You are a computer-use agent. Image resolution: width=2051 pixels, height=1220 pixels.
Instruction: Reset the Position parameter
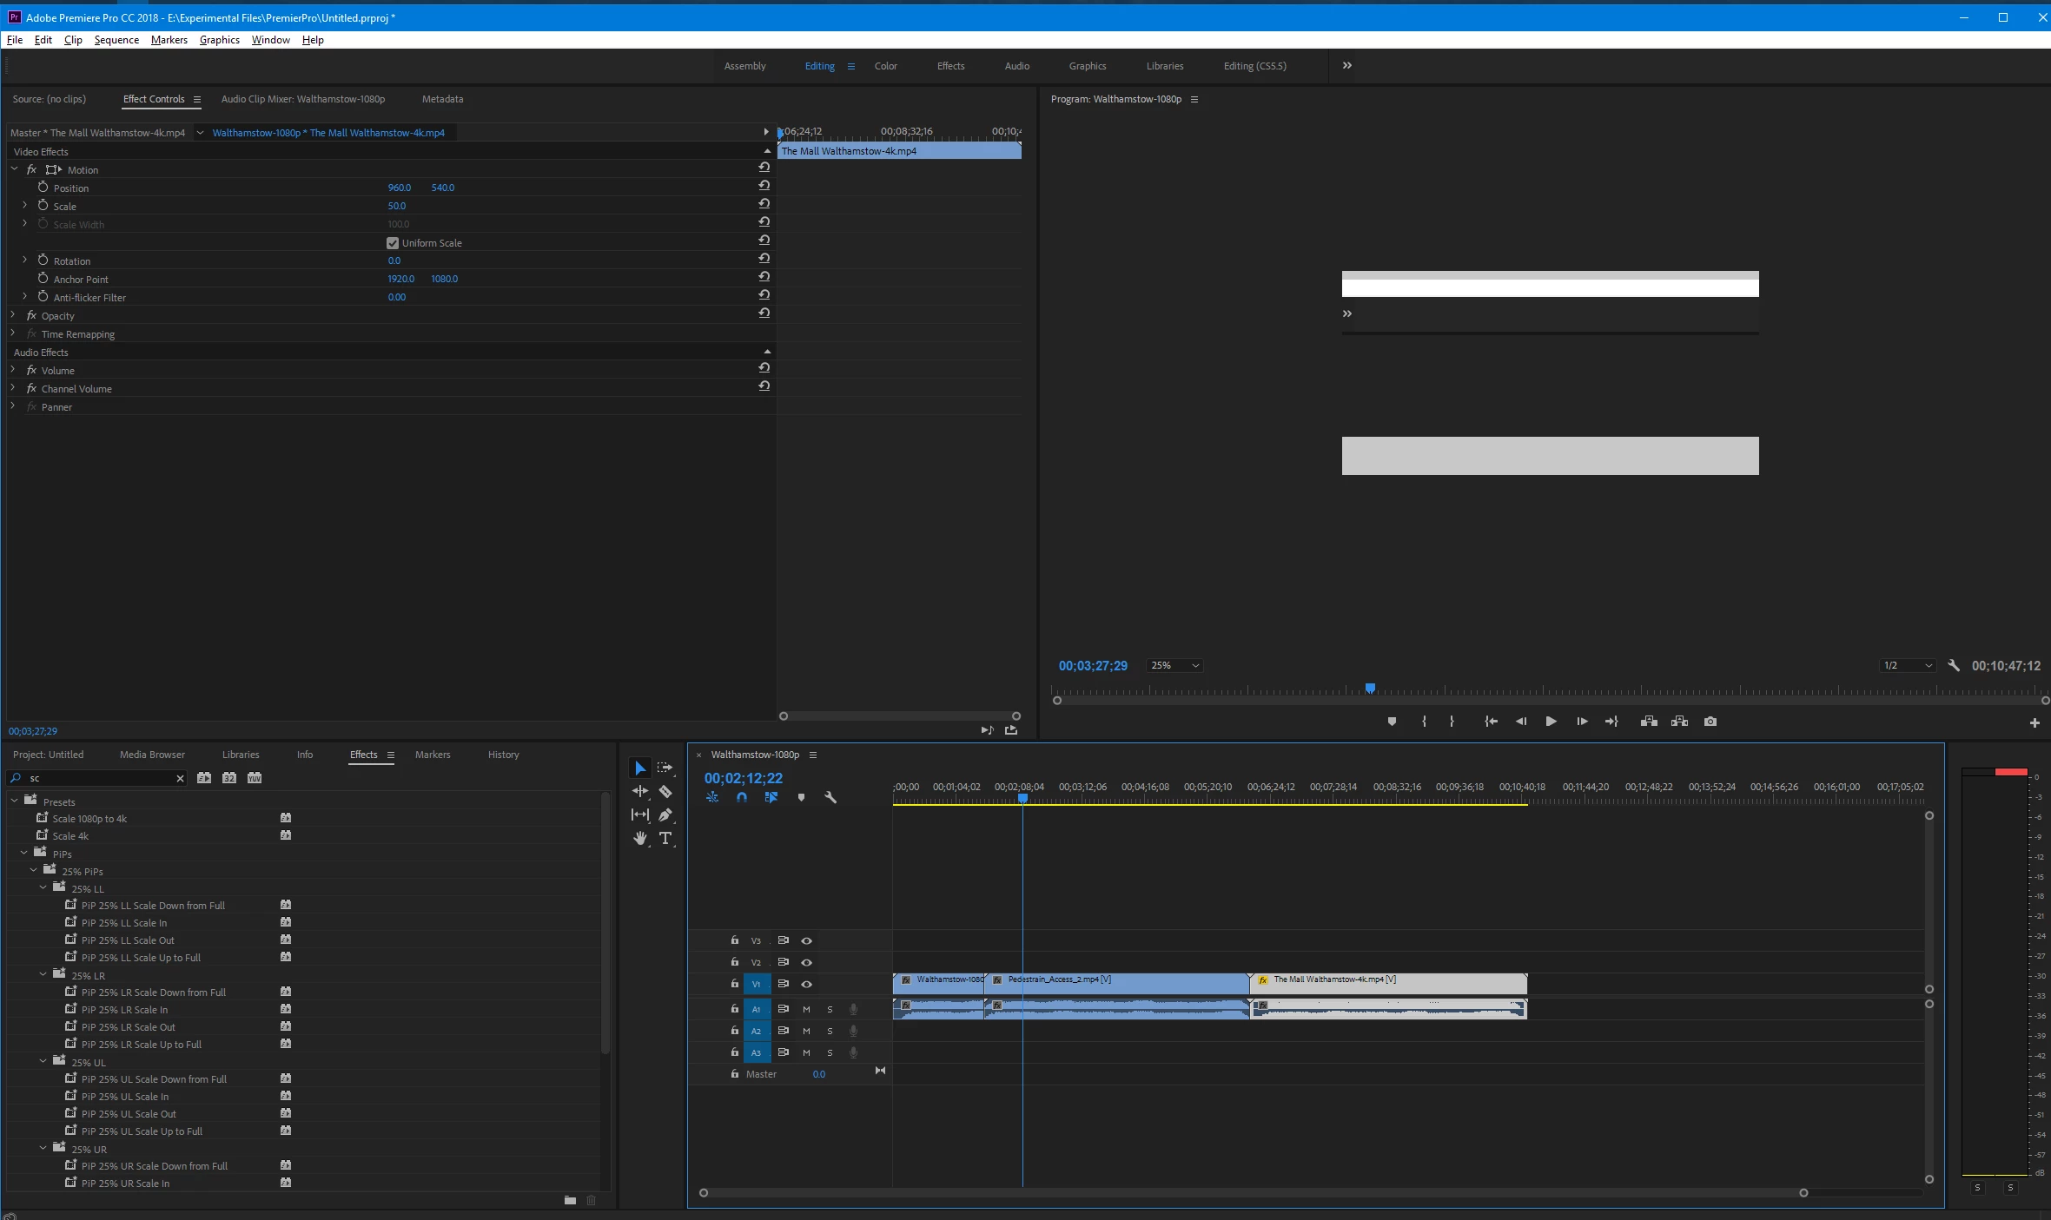pyautogui.click(x=764, y=185)
